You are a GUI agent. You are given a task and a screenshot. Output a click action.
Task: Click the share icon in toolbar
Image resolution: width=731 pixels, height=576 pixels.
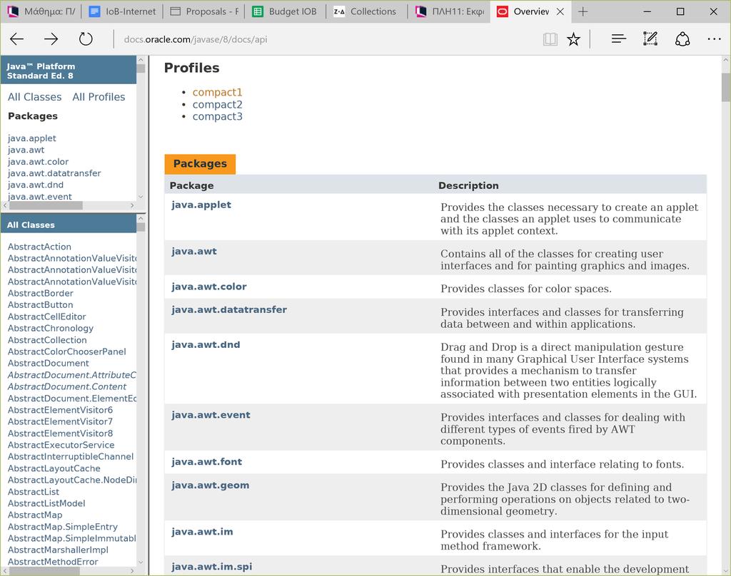[682, 39]
